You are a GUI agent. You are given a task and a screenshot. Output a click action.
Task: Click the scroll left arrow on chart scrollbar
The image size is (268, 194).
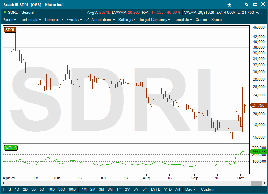pos(3,183)
